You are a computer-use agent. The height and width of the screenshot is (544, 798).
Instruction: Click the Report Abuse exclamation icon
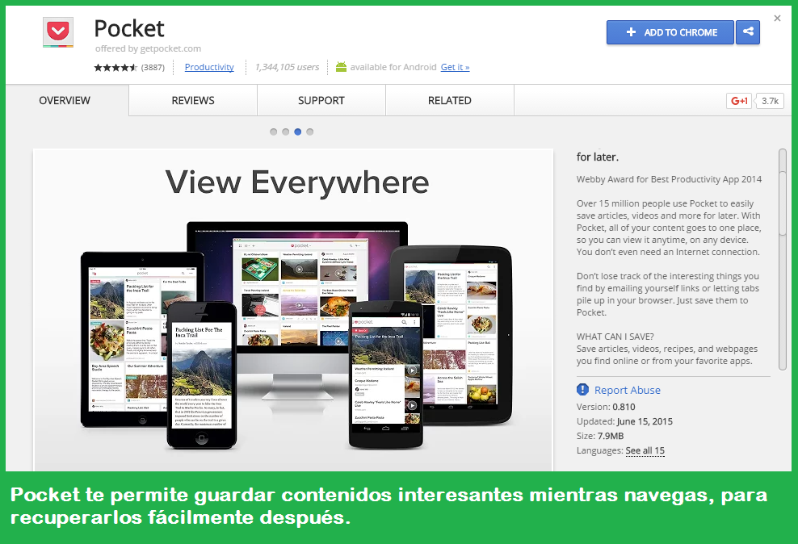point(583,390)
